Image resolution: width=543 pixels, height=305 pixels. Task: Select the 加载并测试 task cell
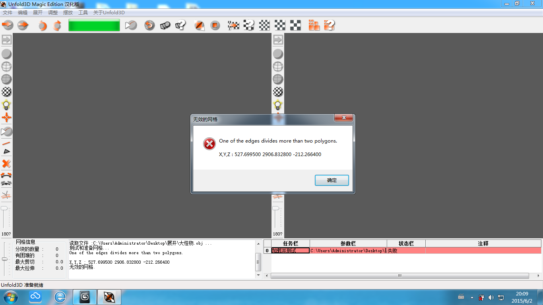pos(290,251)
